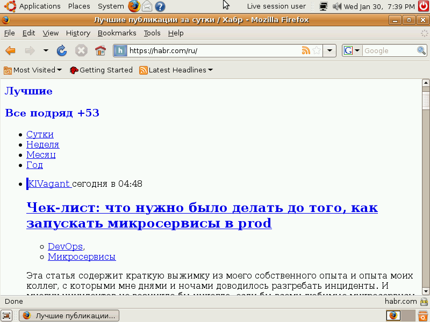Click the padlock security icon in status bar
This screenshot has height=322, width=430.
[x=424, y=302]
